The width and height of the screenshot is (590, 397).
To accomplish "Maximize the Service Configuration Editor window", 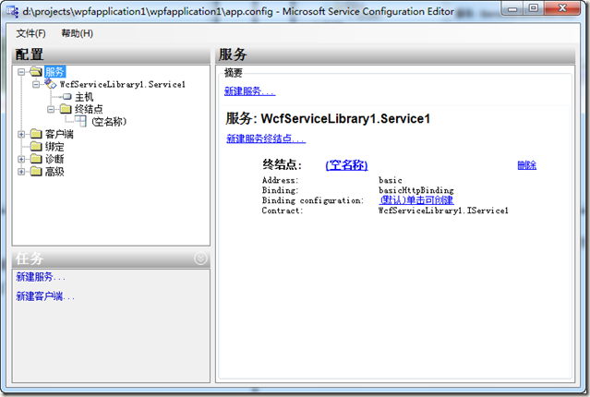I will (x=534, y=8).
